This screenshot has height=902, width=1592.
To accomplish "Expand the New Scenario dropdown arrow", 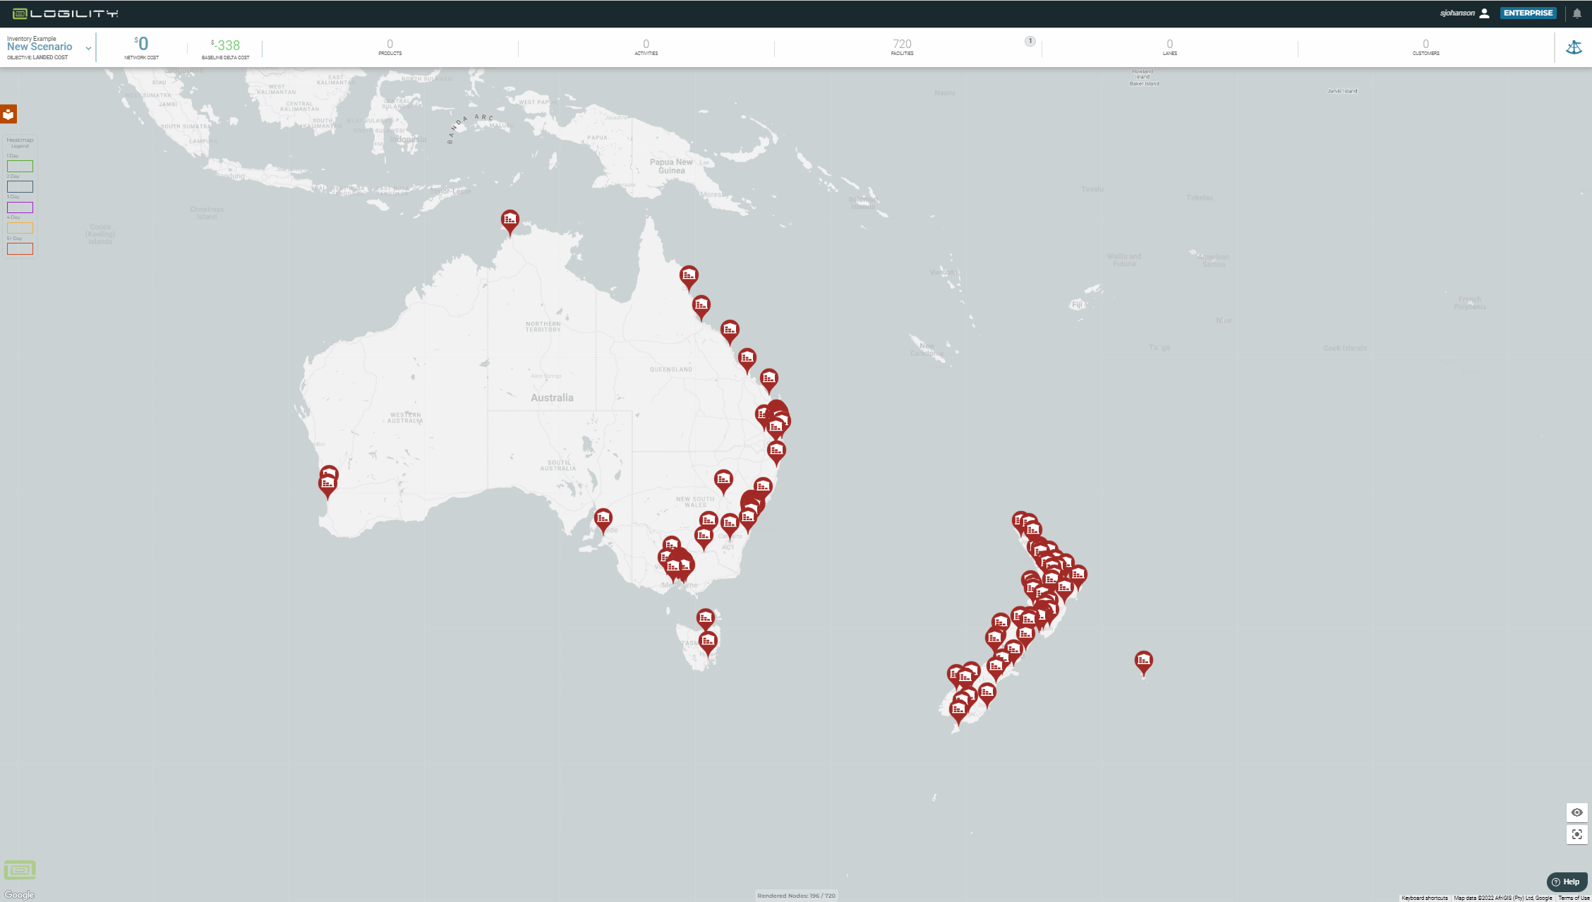I will pos(88,48).
